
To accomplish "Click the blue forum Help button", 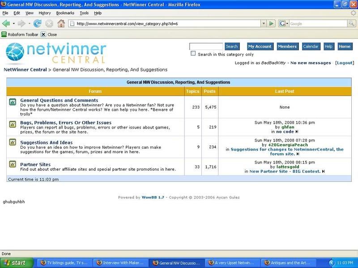I will (329, 46).
